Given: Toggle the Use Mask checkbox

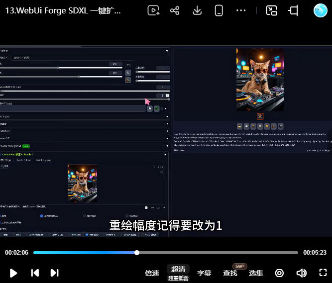Looking at the screenshot, I should [127, 216].
